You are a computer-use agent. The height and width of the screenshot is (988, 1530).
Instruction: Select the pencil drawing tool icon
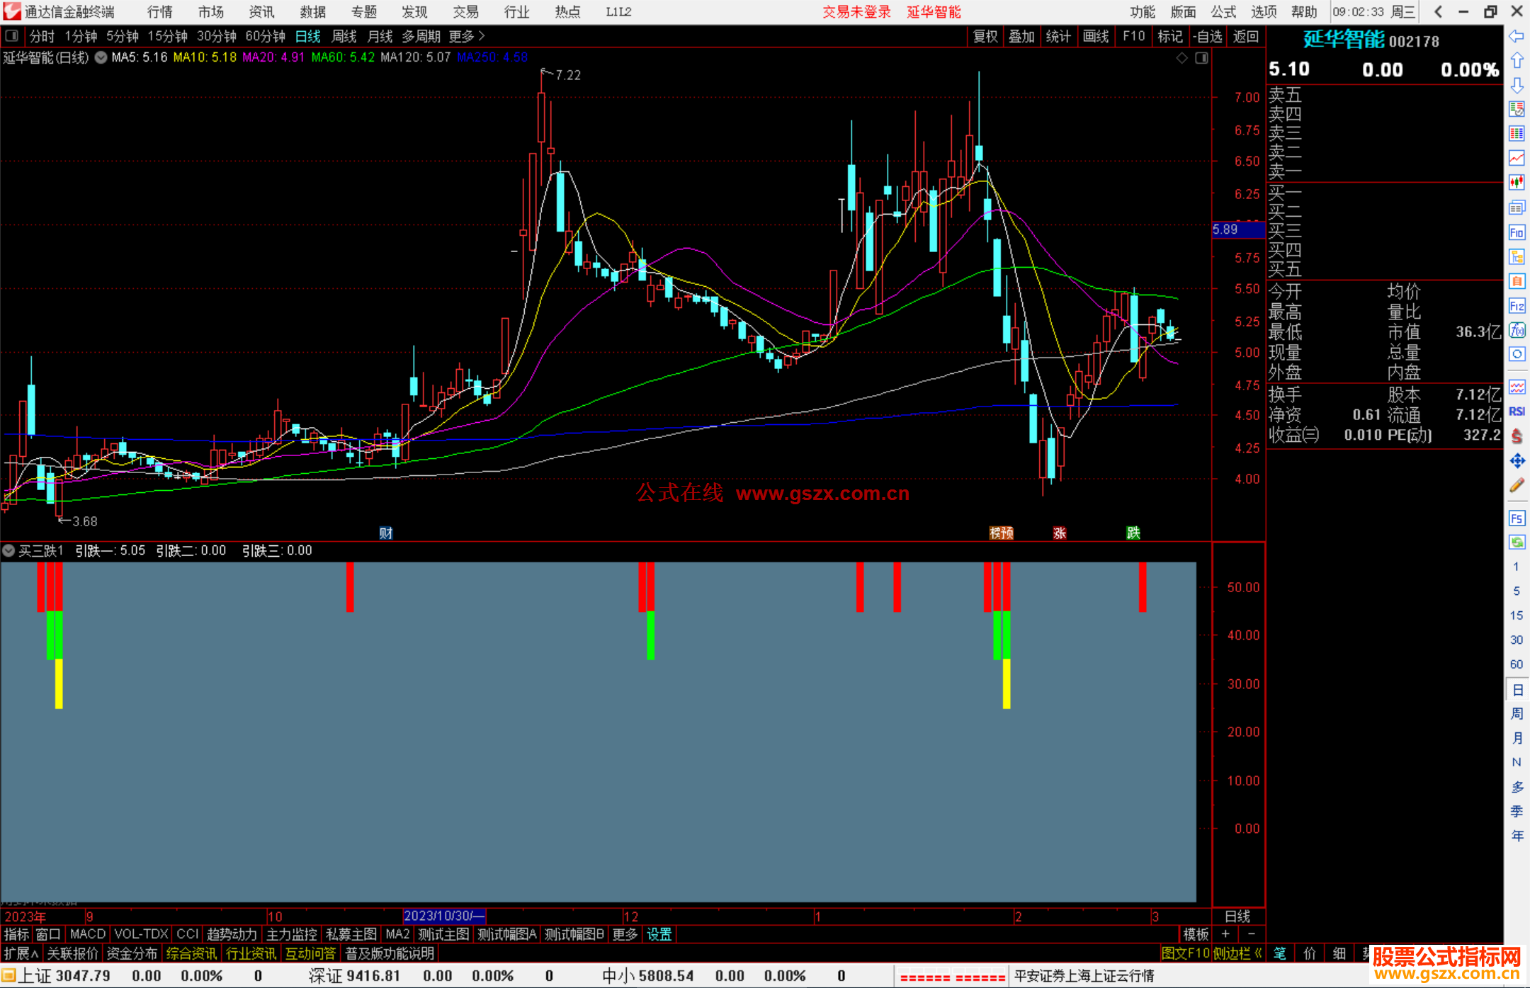pyautogui.click(x=1517, y=486)
